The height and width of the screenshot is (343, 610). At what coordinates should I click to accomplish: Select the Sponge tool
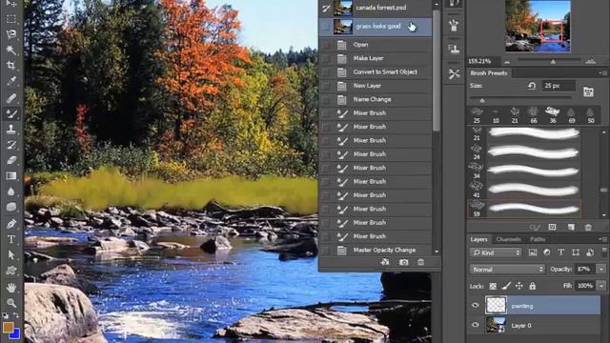coord(11,207)
